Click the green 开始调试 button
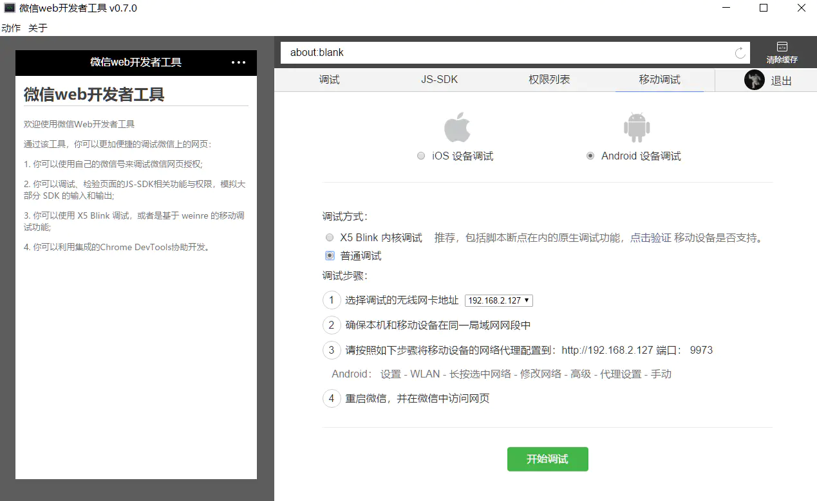The image size is (817, 501). pos(547,459)
